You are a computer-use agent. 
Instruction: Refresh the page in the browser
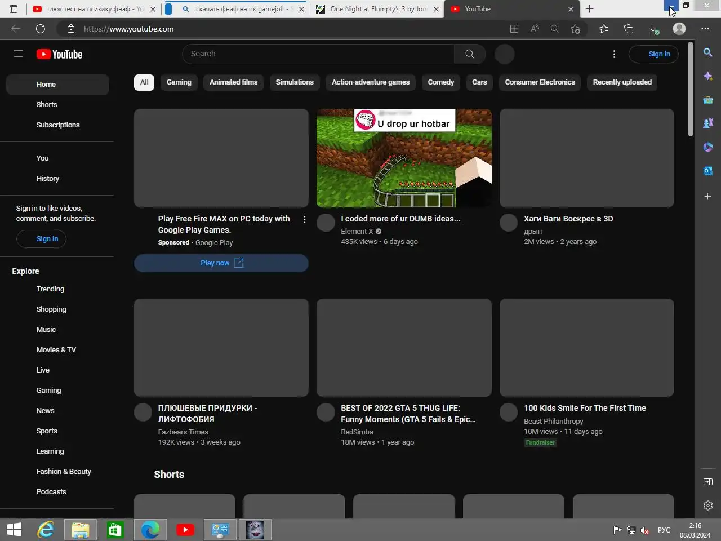coord(41,29)
